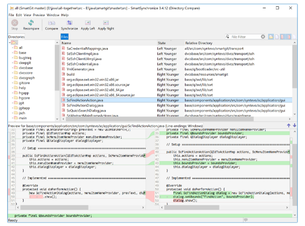305x226 pixels.
Task: Click the apply-change arrow on left line 49
Action: pos(145,193)
